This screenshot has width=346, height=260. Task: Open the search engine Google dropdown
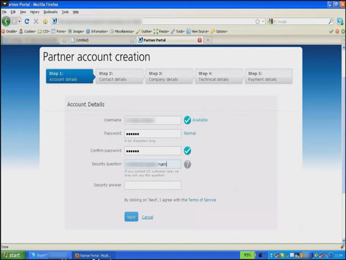point(271,21)
